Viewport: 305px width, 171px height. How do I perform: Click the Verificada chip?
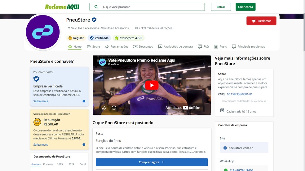coord(99,38)
